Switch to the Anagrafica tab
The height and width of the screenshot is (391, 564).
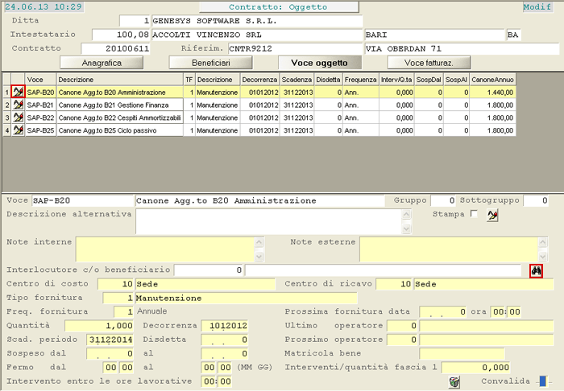pyautogui.click(x=102, y=63)
